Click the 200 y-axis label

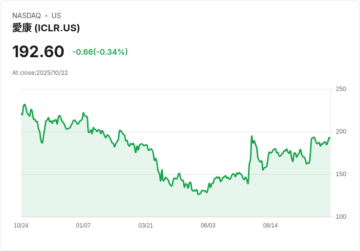pos(341,132)
